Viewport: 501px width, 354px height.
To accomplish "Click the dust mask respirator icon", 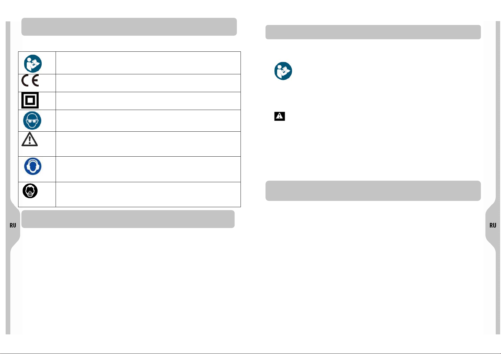I will (30, 191).
